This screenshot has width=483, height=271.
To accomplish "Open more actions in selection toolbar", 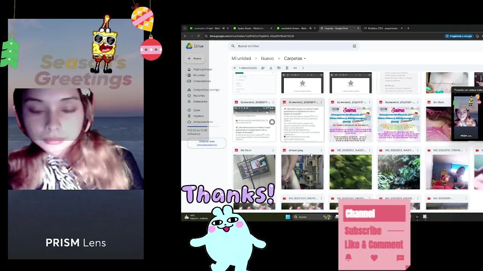I will click(303, 68).
